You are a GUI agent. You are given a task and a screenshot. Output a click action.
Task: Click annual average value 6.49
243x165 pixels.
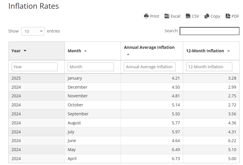click(x=176, y=150)
